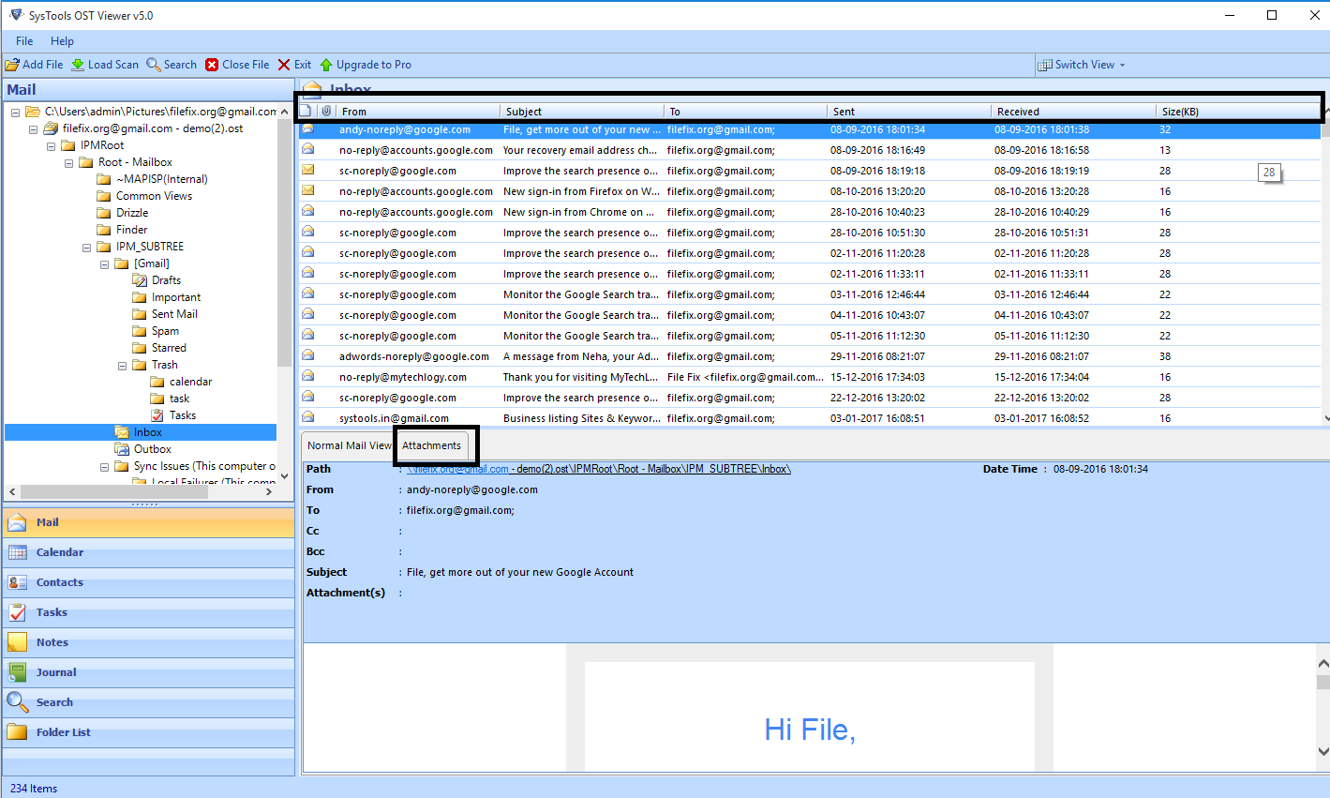Image resolution: width=1330 pixels, height=798 pixels.
Task: Sort emails by the Size(KB) column
Action: (1237, 111)
